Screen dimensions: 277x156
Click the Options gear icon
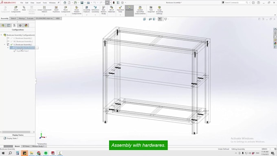(122, 3)
